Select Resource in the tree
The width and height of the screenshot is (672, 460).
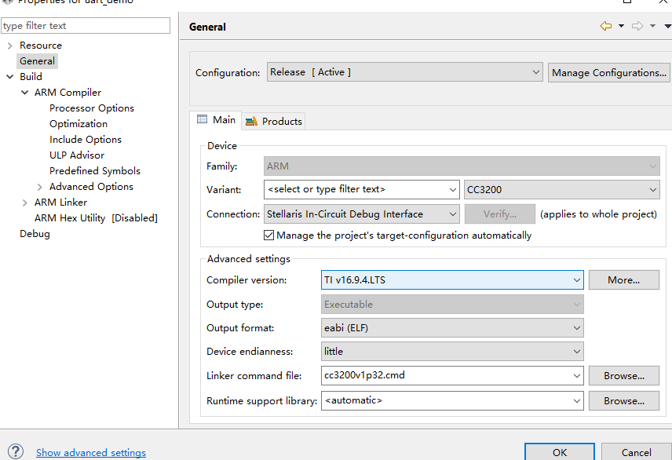[x=41, y=46]
